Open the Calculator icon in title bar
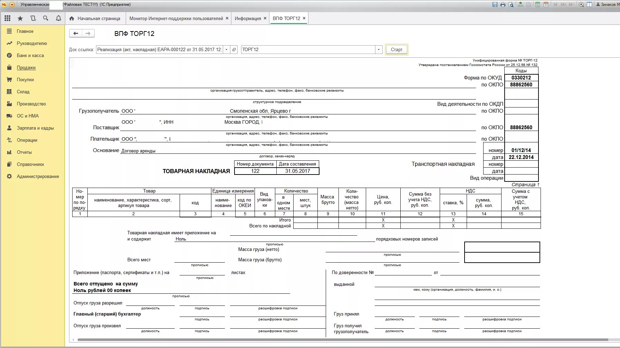The width and height of the screenshot is (620, 348). point(537,4)
